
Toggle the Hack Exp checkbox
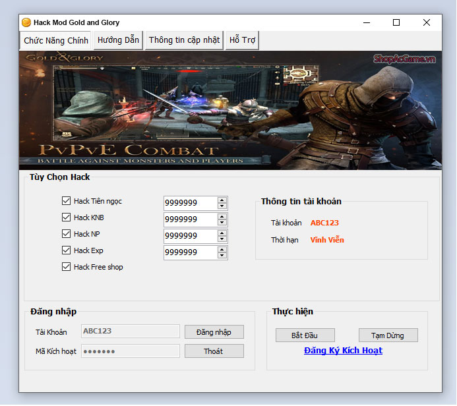pos(66,250)
